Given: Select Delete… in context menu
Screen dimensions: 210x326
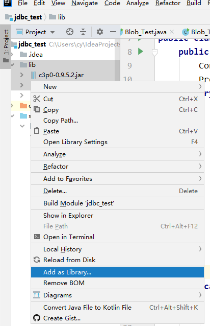Looking at the screenshot, I should 117,191.
